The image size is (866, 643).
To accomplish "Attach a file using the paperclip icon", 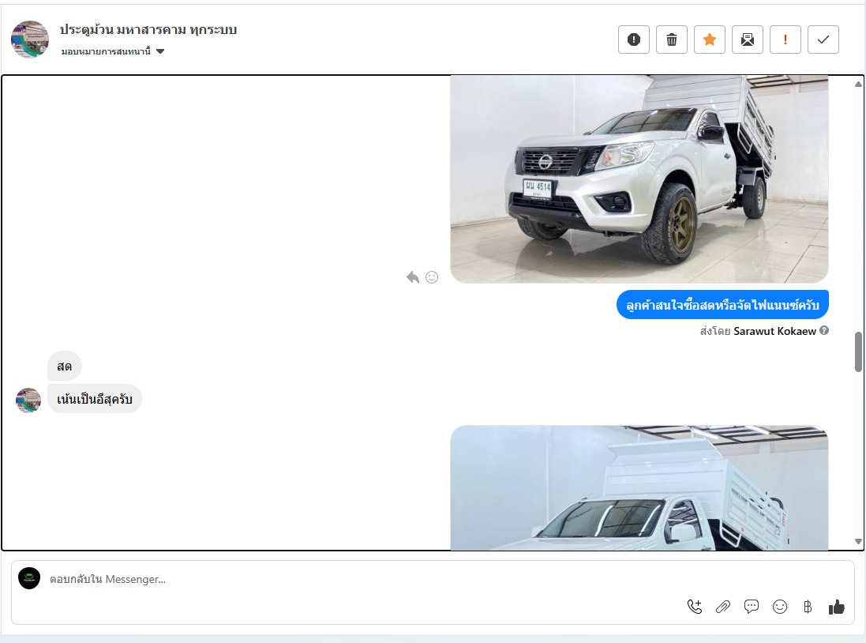I will click(723, 607).
